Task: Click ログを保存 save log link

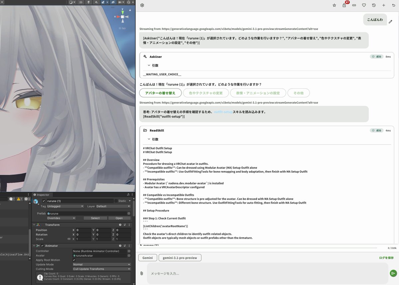Action: coord(386,258)
